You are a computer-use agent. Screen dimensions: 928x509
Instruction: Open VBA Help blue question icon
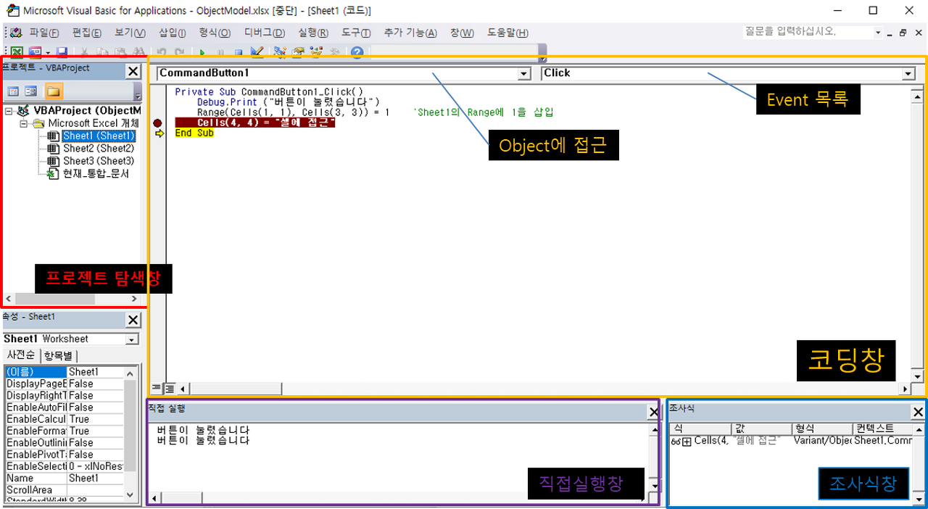357,52
